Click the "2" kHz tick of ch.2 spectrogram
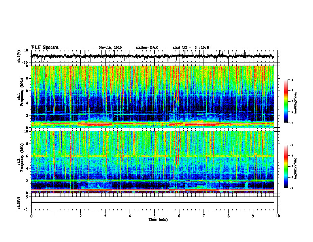The height and width of the screenshot is (242, 313). point(27,181)
